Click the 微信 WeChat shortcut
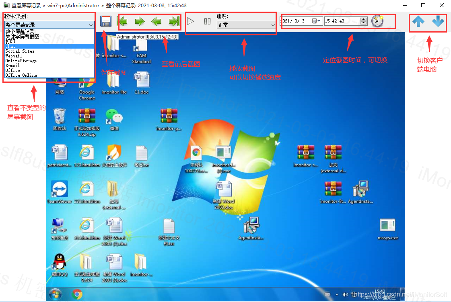This screenshot has width=451, height=302. (114, 119)
